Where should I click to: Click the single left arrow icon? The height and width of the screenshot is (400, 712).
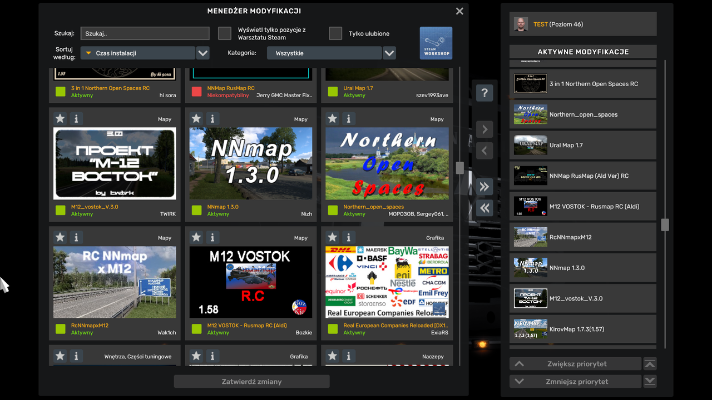tap(484, 151)
